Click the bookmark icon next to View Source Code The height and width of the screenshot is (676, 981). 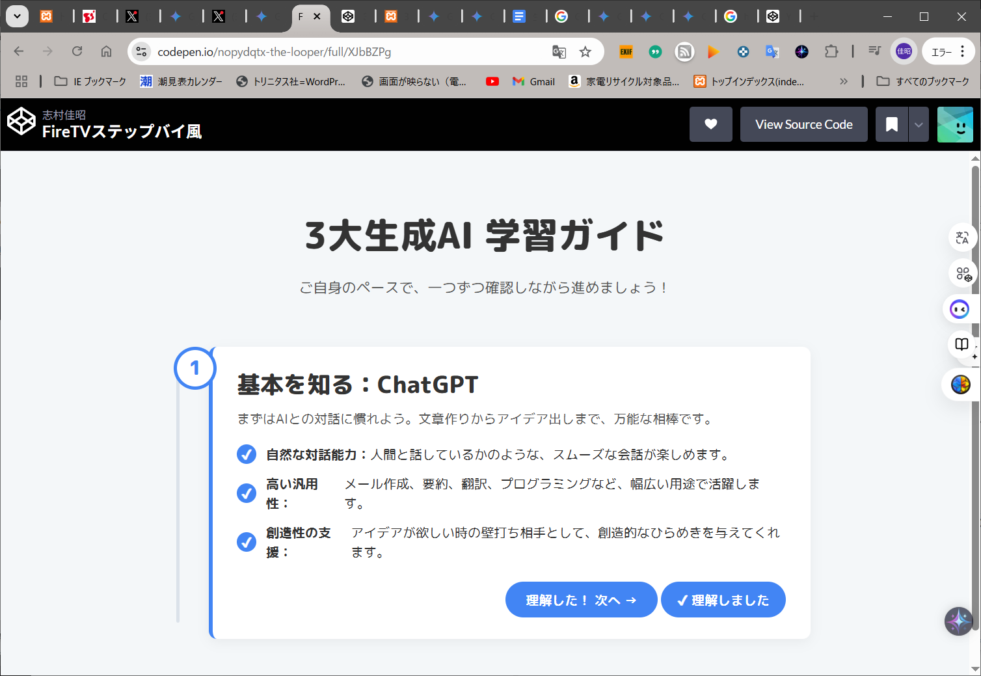click(892, 124)
